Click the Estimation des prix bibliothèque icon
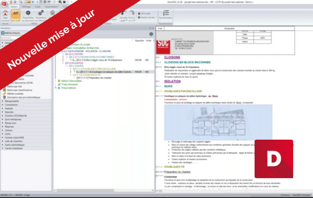313x198 pixels. point(4,97)
